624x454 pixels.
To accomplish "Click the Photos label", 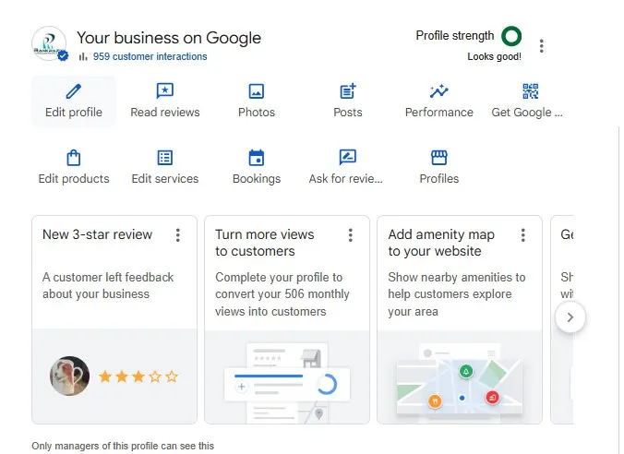I will click(x=257, y=113).
